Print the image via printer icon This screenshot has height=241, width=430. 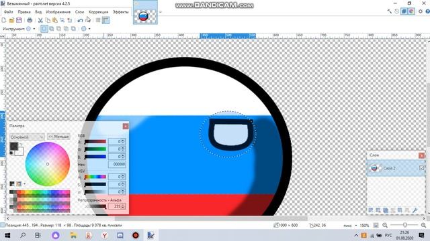coord(30,20)
